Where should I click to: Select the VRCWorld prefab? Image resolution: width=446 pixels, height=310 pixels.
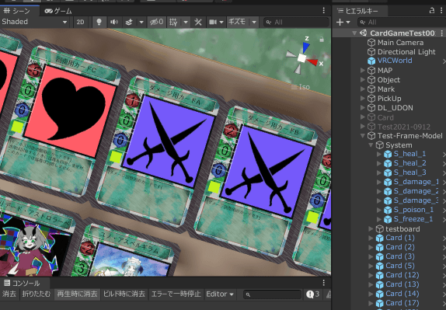coord(395,61)
